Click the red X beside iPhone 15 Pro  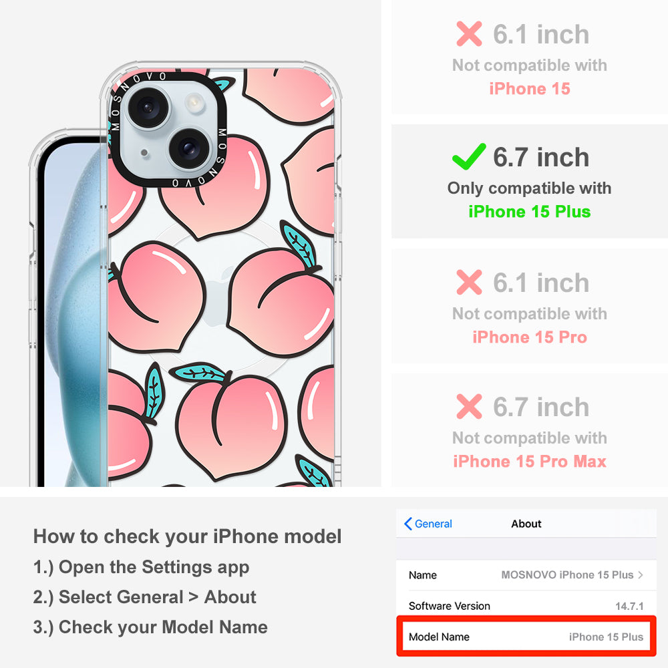(469, 282)
